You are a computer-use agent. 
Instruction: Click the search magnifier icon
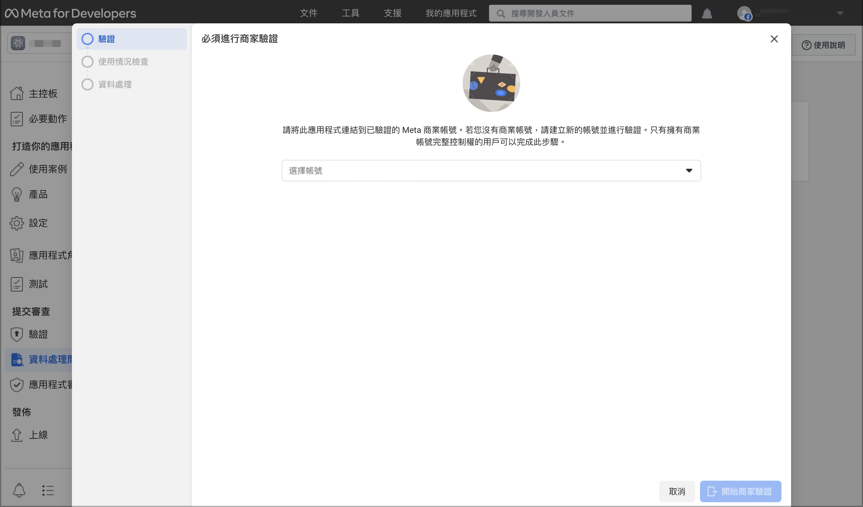click(501, 14)
